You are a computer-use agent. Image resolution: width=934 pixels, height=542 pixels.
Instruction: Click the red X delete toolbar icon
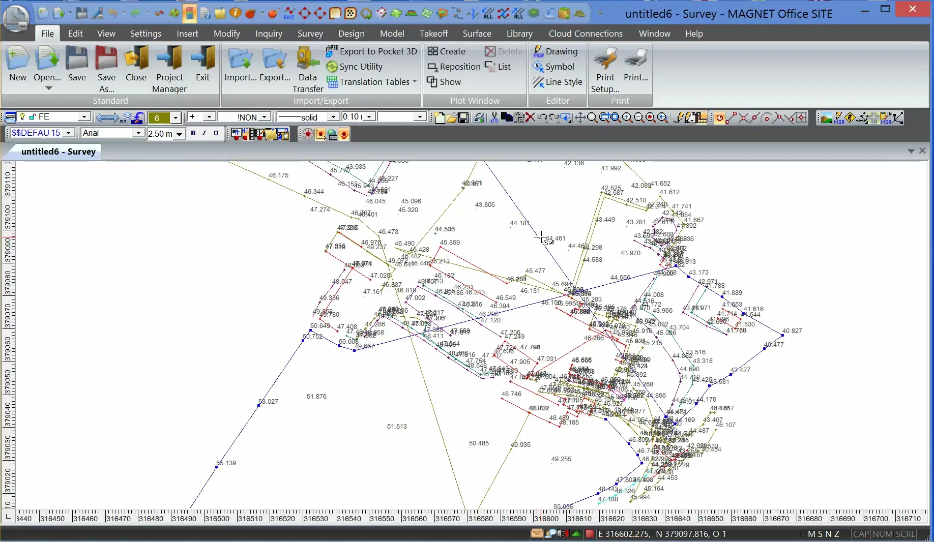click(530, 118)
